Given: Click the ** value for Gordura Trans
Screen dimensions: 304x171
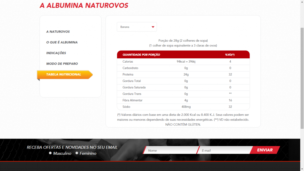Looking at the screenshot, I should (x=230, y=94).
